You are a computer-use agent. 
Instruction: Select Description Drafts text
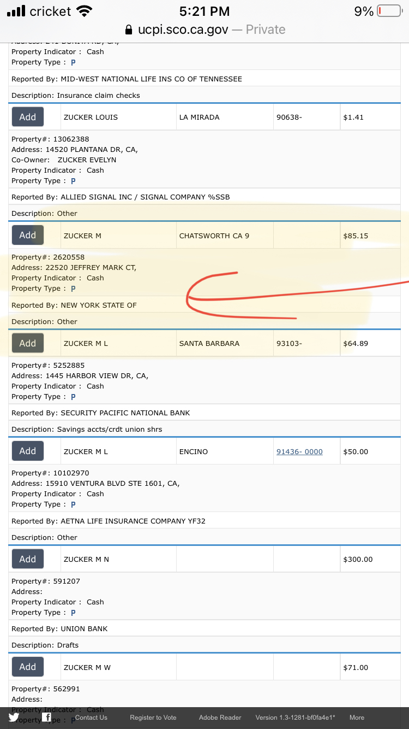point(45,645)
